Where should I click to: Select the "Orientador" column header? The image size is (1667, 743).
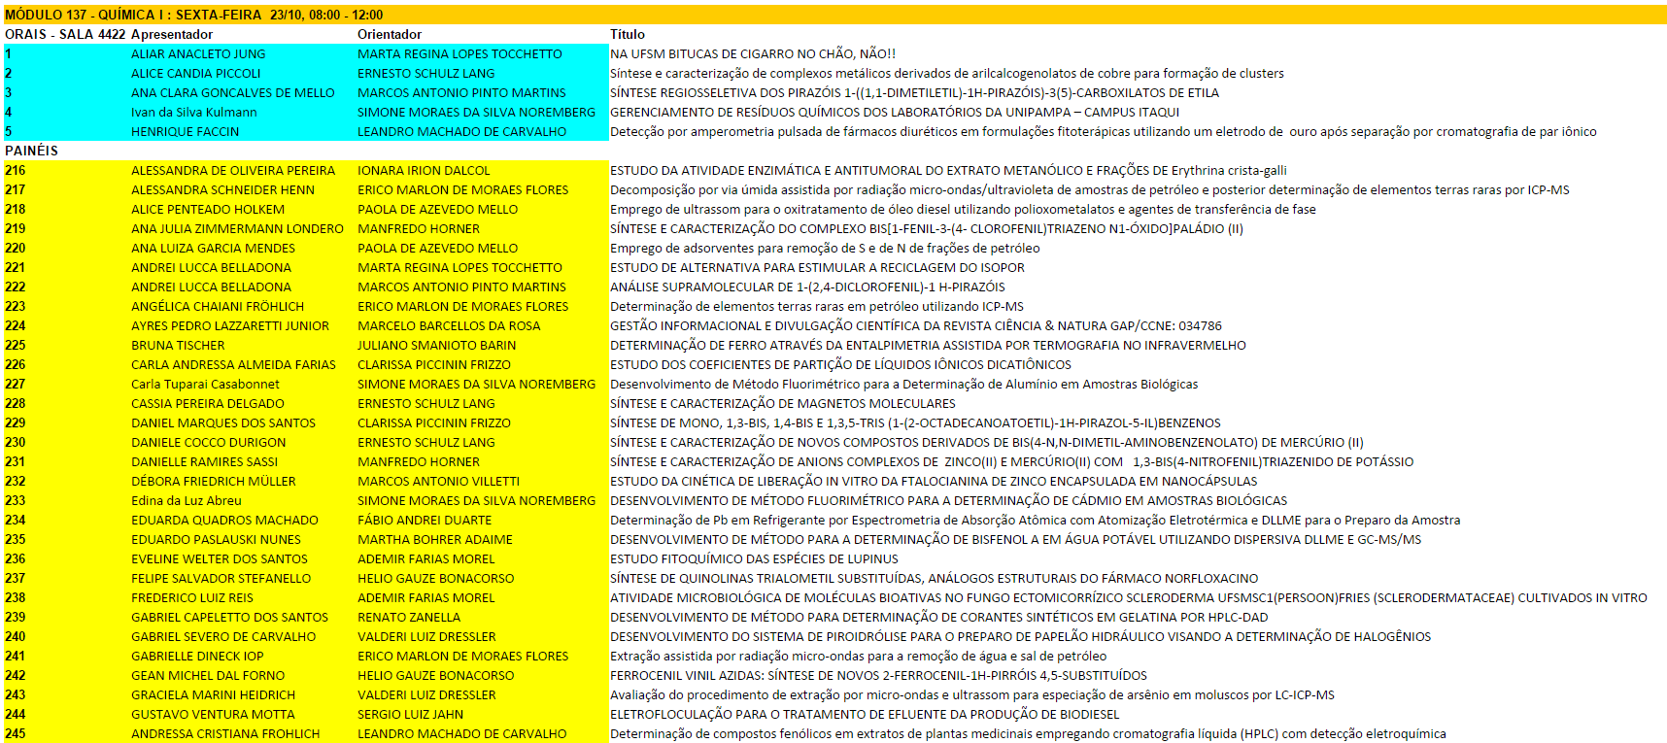pos(390,34)
